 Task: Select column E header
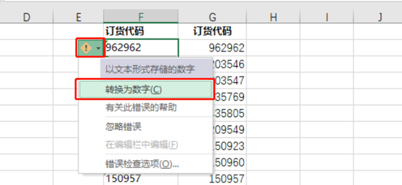pos(79,17)
